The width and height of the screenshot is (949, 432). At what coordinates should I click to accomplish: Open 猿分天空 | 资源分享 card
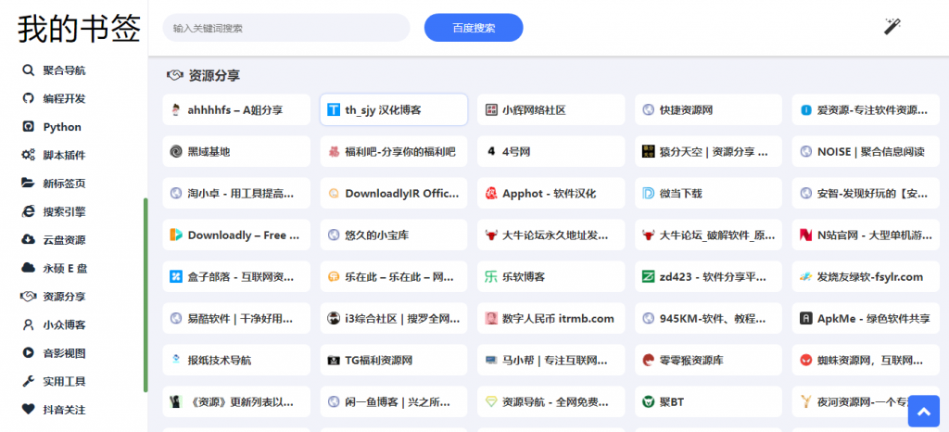[x=708, y=151]
